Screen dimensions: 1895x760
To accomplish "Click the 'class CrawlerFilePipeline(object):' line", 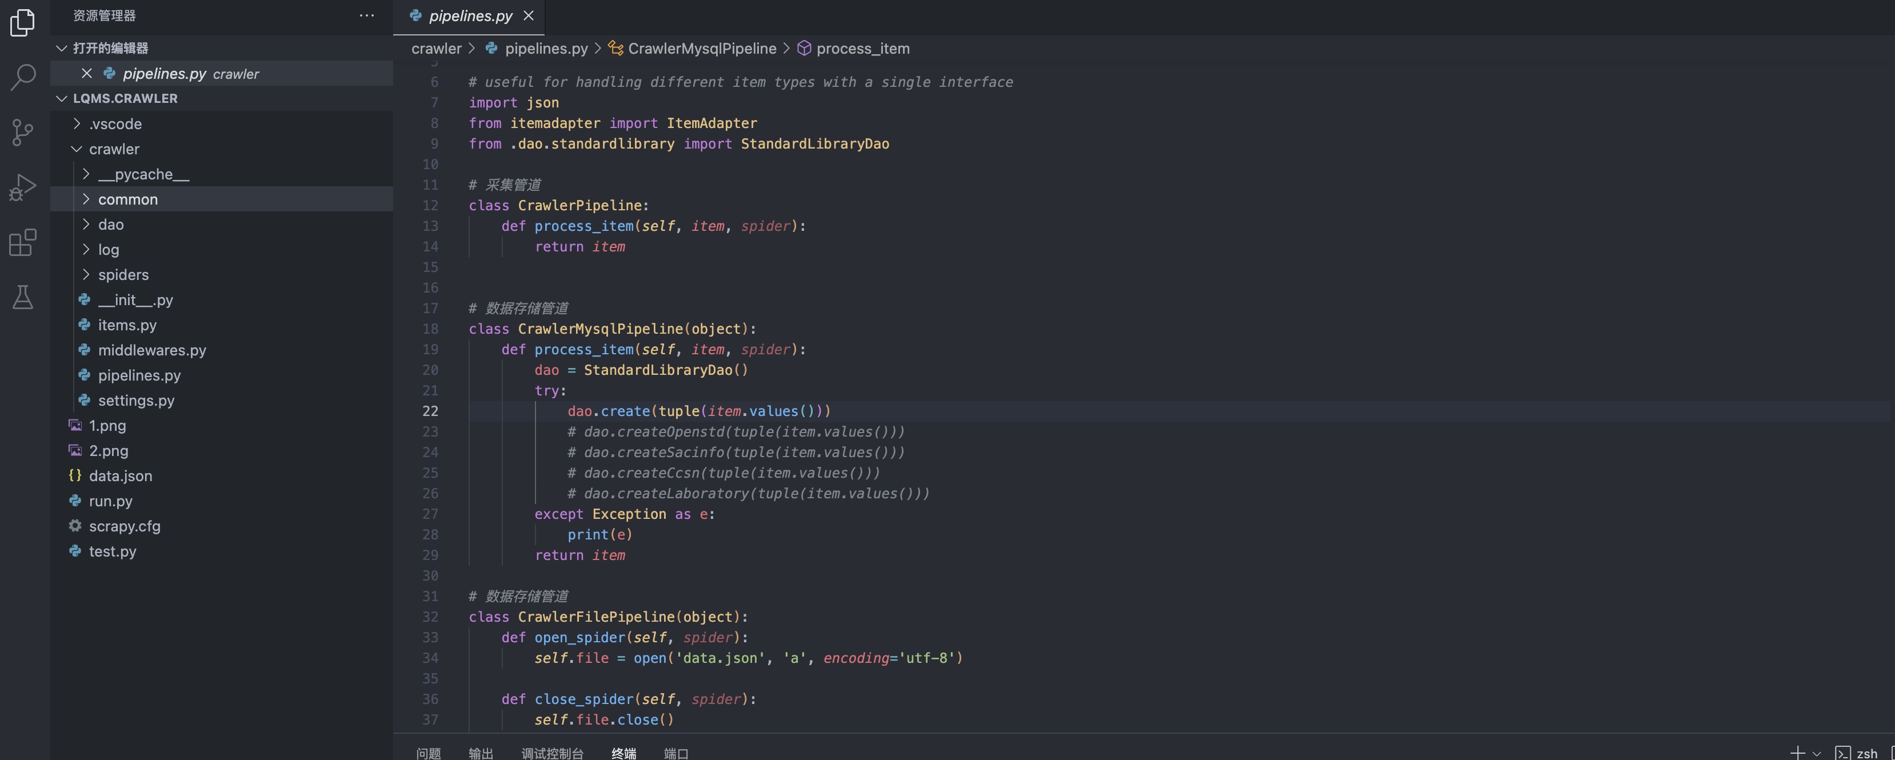I will click(609, 617).
